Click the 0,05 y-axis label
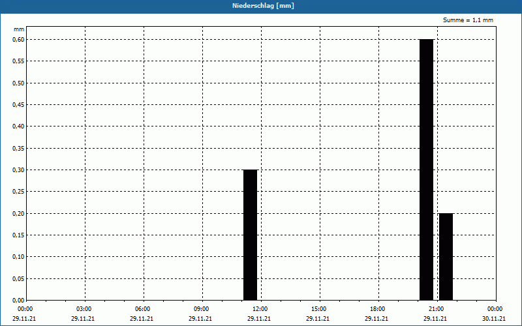 (x=18, y=279)
